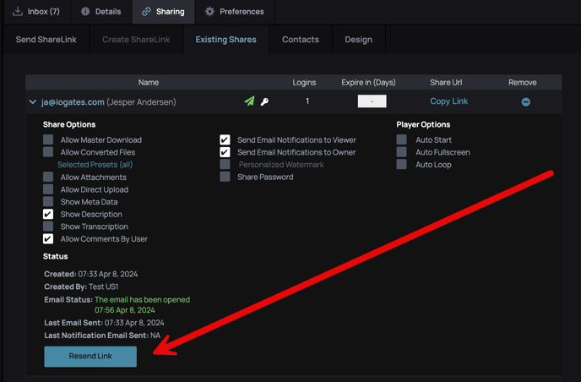Click the Copy Link share URL
The height and width of the screenshot is (382, 581).
tap(448, 101)
